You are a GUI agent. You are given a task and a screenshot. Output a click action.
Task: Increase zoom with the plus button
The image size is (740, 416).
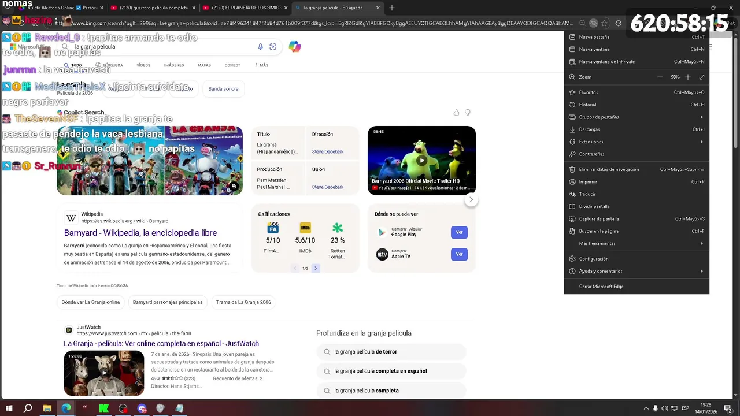pos(688,77)
